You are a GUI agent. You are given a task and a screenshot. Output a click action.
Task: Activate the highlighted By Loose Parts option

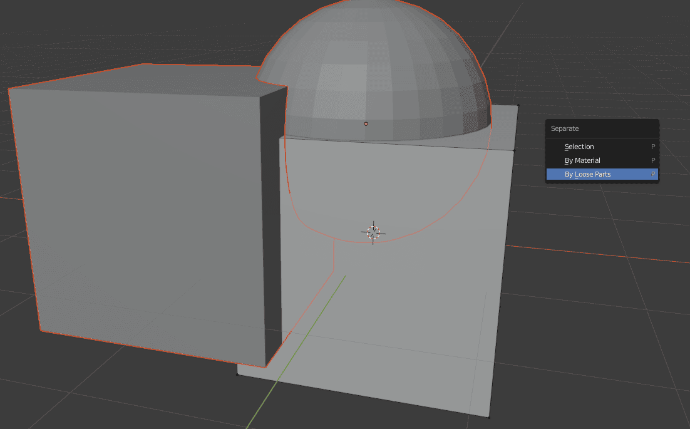click(x=587, y=173)
